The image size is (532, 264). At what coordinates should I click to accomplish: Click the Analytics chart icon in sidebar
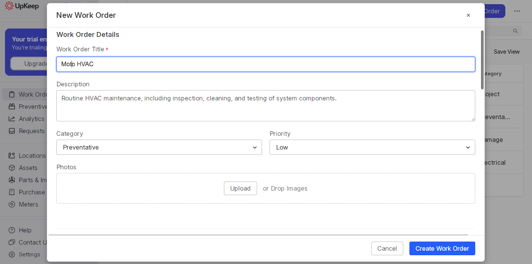tap(12, 119)
